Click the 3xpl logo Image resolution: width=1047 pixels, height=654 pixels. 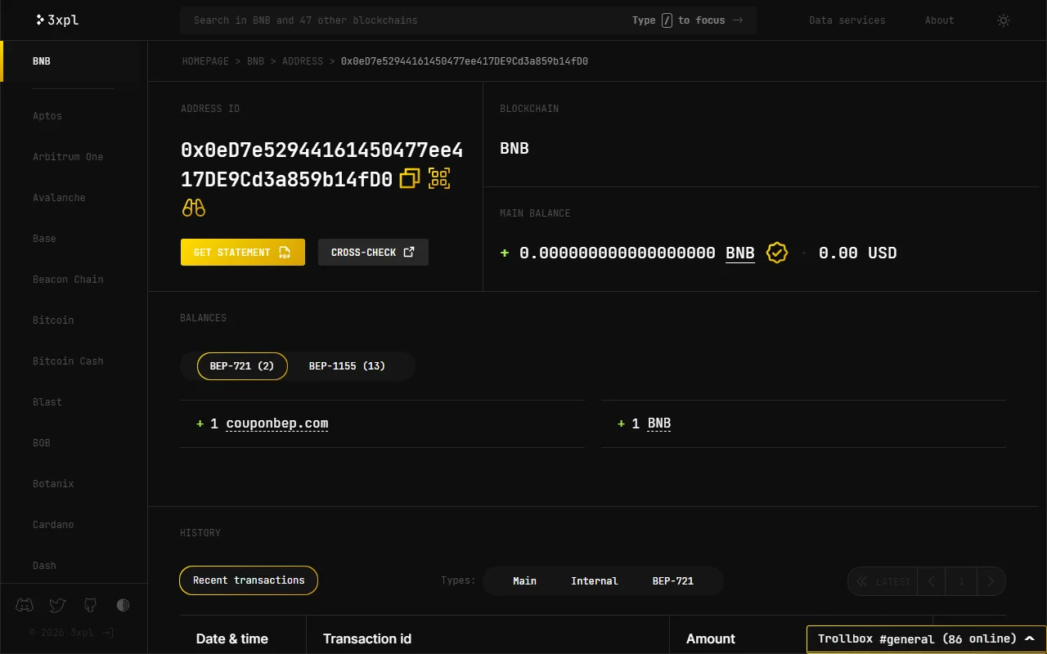tap(57, 20)
